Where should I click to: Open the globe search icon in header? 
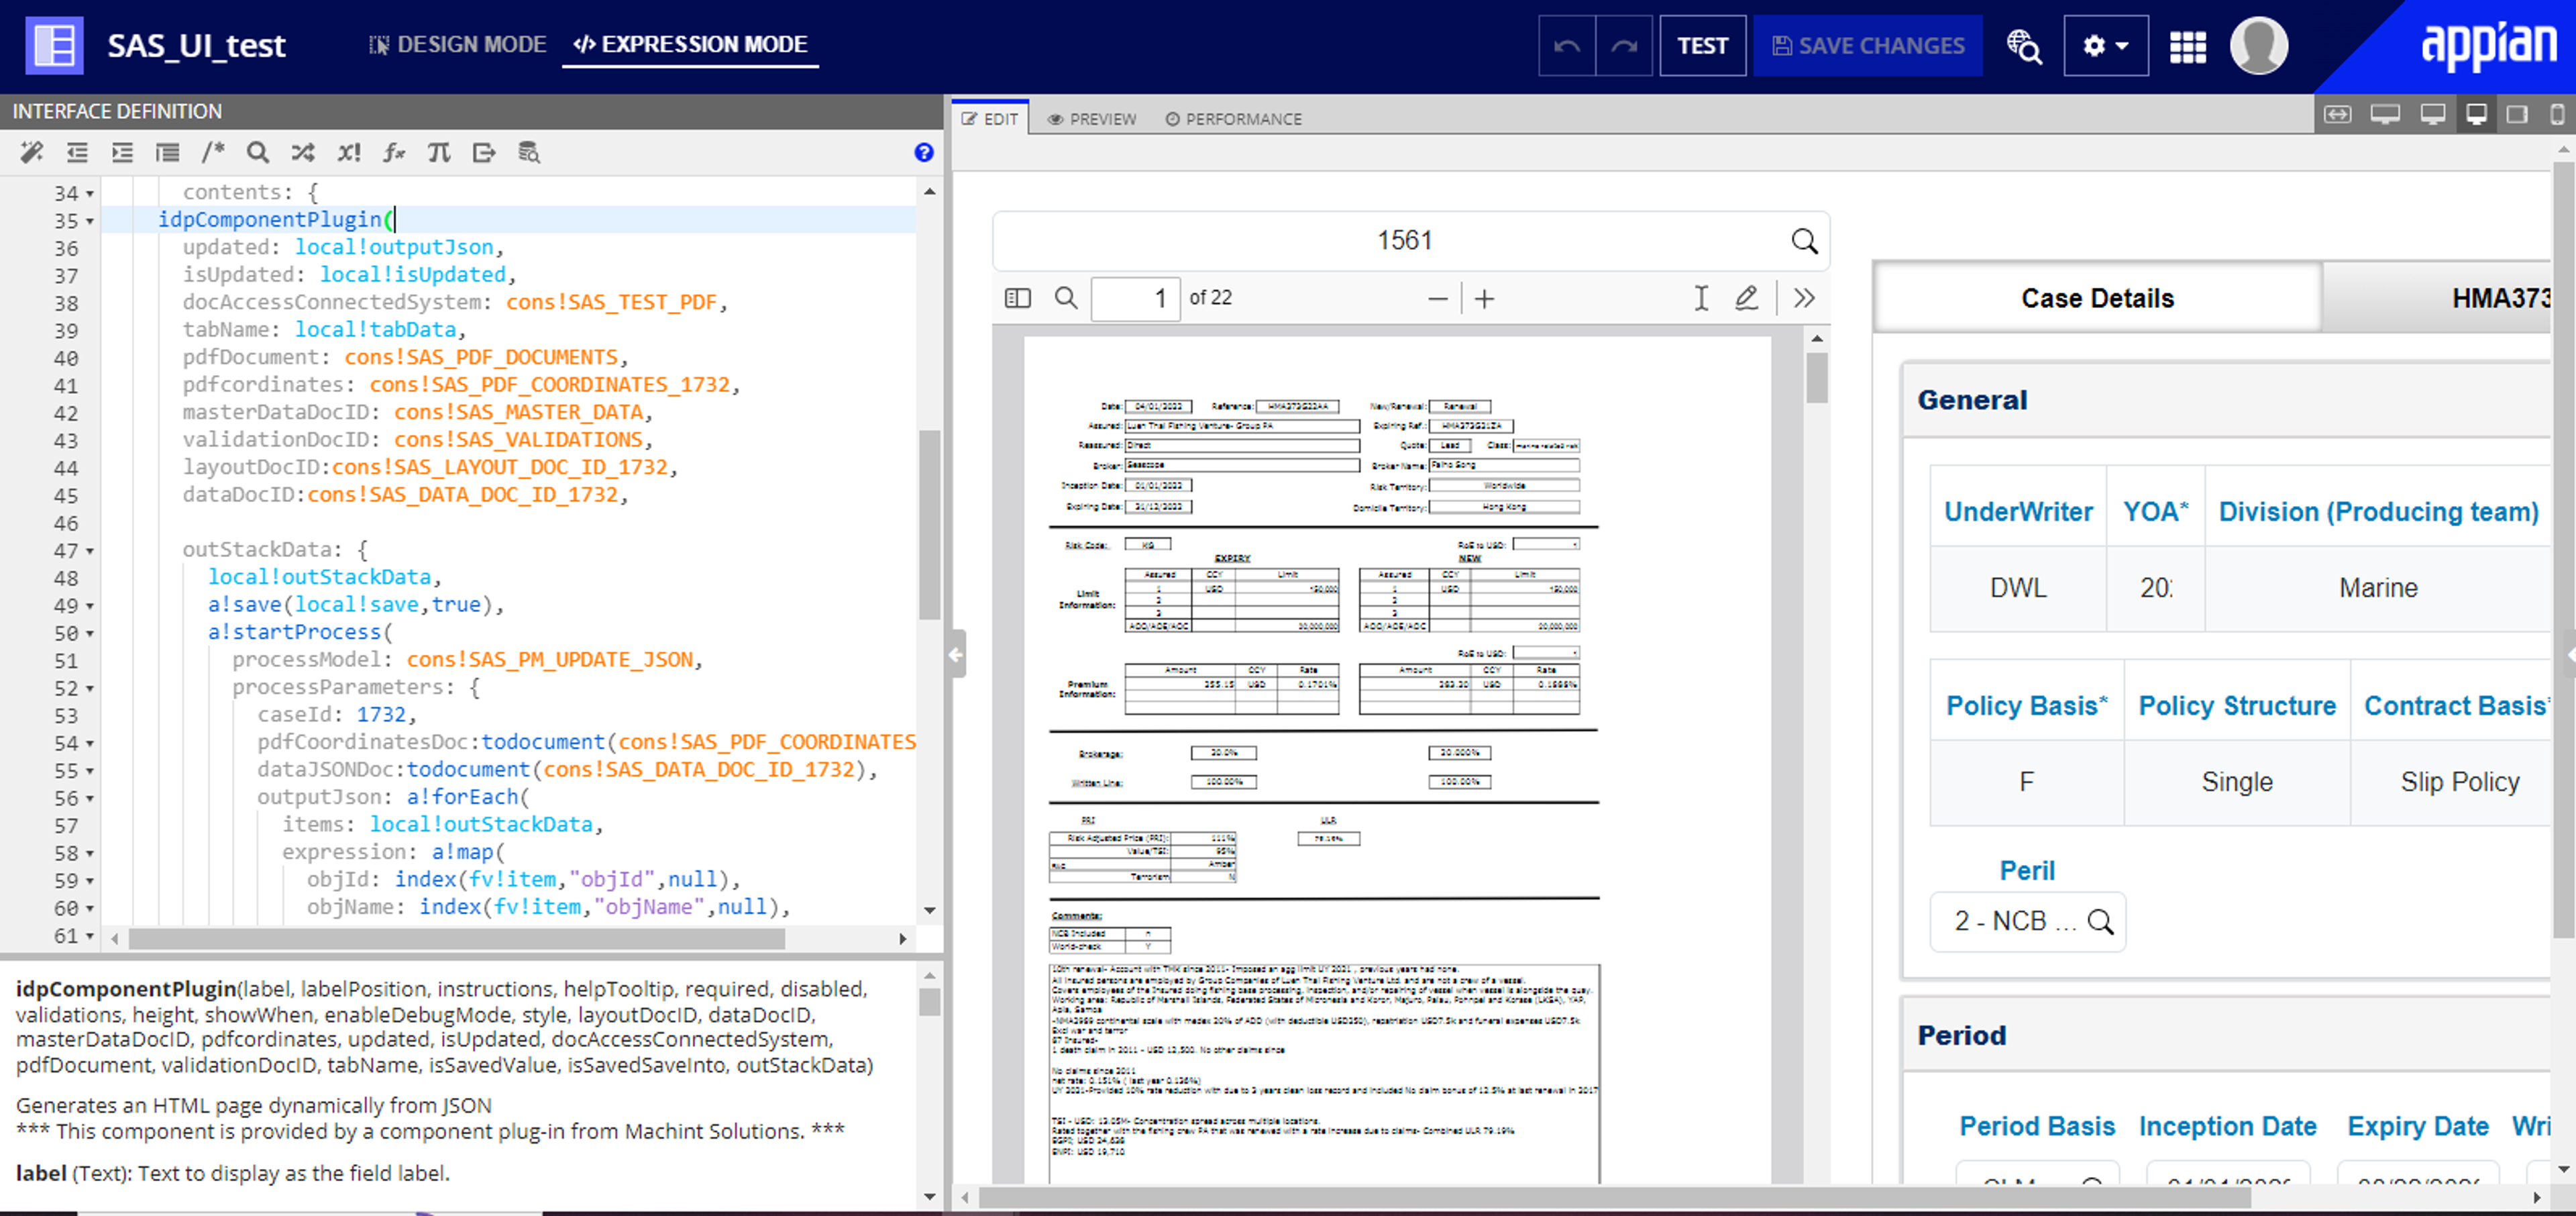(2024, 46)
